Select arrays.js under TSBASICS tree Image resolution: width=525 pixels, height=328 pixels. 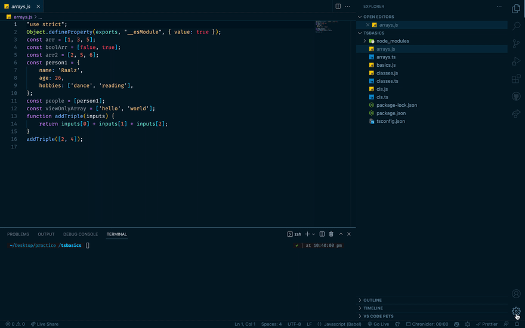(432, 49)
